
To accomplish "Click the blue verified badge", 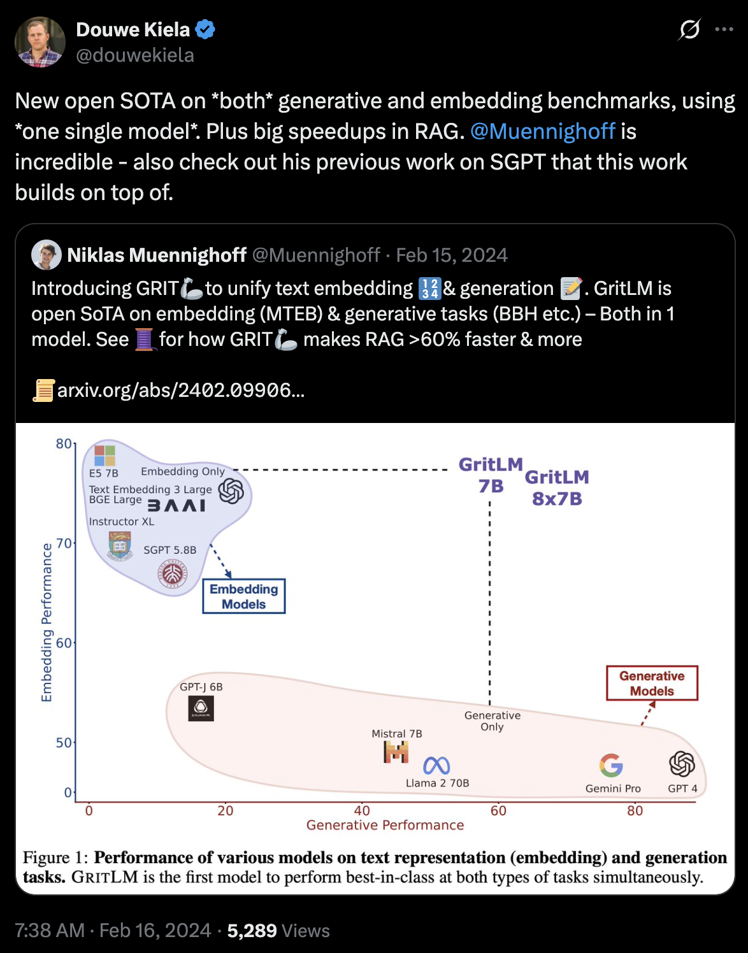I will [x=205, y=29].
